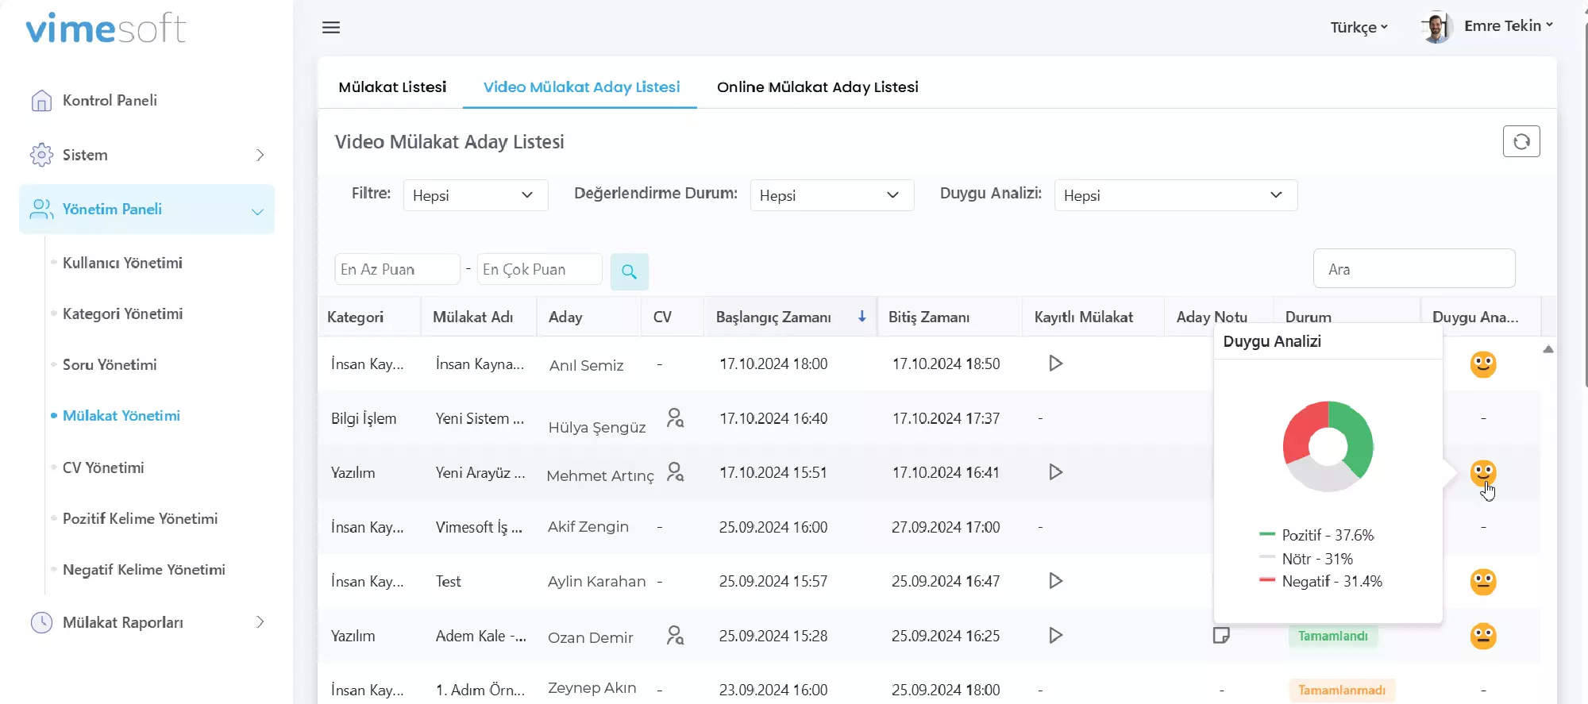The image size is (1588, 704).
Task: Click the Tamamlanmadı status badge
Action: (x=1342, y=690)
